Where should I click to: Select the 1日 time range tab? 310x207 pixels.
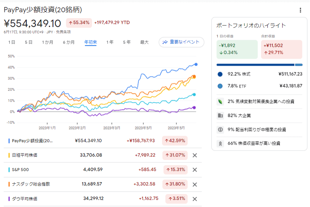[x=12, y=42]
